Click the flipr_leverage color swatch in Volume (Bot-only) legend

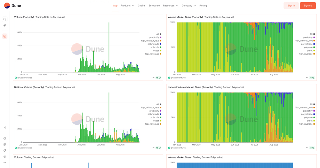point(161,54)
